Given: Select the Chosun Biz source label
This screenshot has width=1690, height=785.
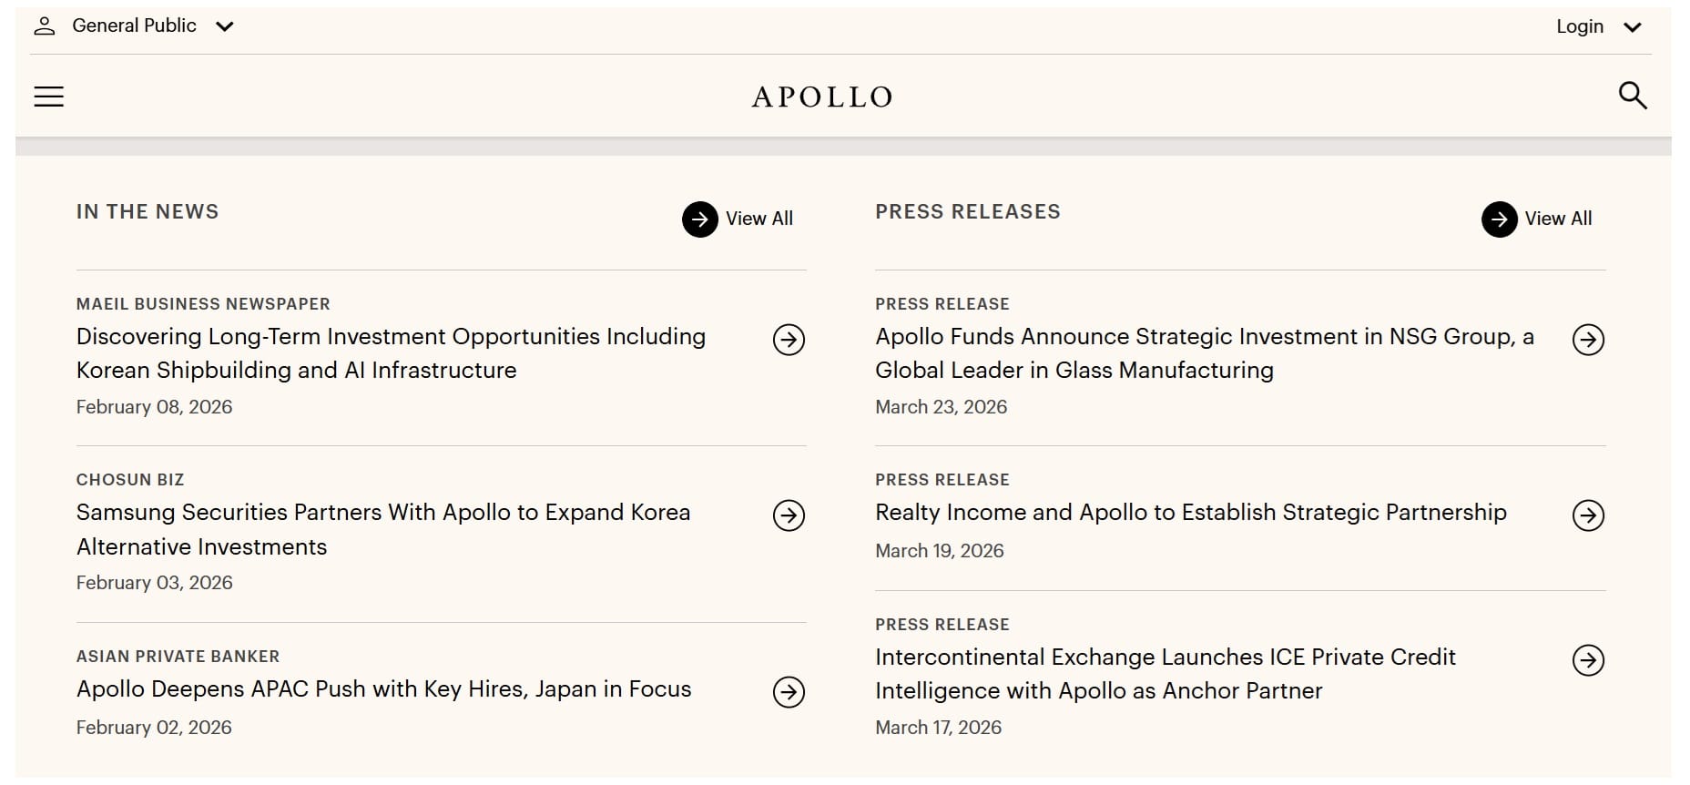Looking at the screenshot, I should click(129, 479).
